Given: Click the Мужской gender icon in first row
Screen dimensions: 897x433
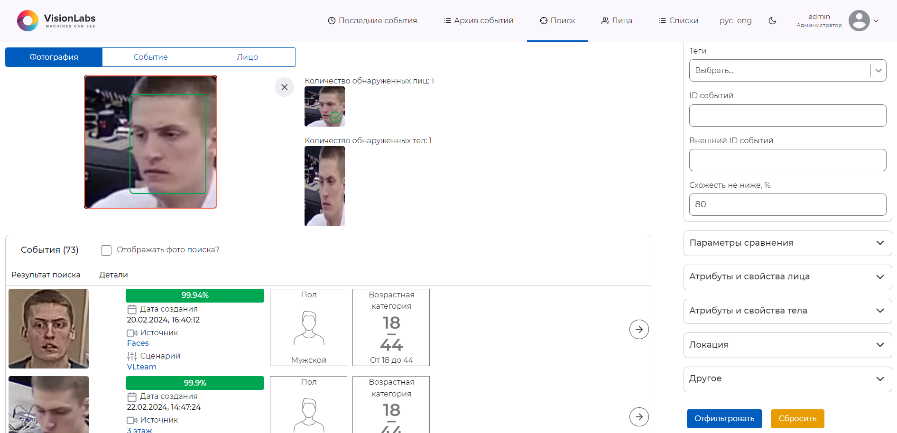Looking at the screenshot, I should tap(309, 328).
